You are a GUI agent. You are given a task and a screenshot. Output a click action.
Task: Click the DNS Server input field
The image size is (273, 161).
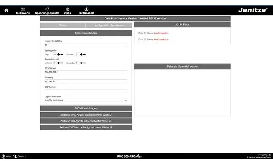(x=86, y=72)
